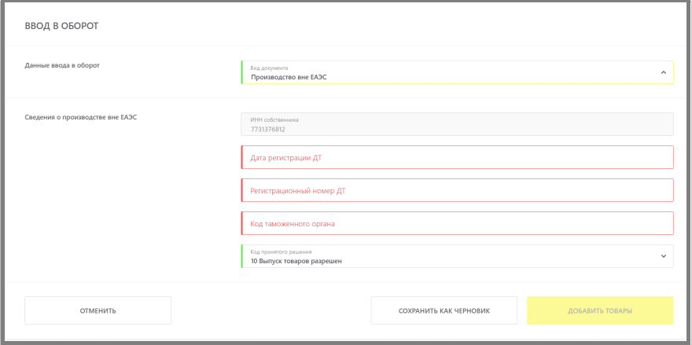Click the small ИНН собственника caption
The width and height of the screenshot is (692, 345).
(274, 120)
